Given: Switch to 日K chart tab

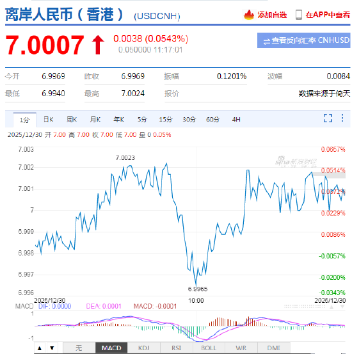Looking at the screenshot, I should pyautogui.click(x=48, y=119).
